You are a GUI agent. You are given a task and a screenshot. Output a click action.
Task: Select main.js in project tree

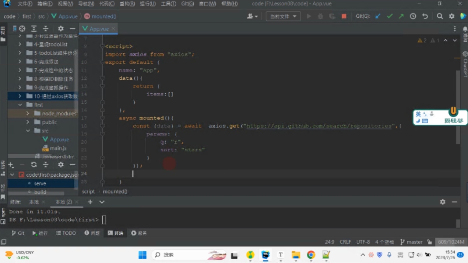[x=58, y=148]
